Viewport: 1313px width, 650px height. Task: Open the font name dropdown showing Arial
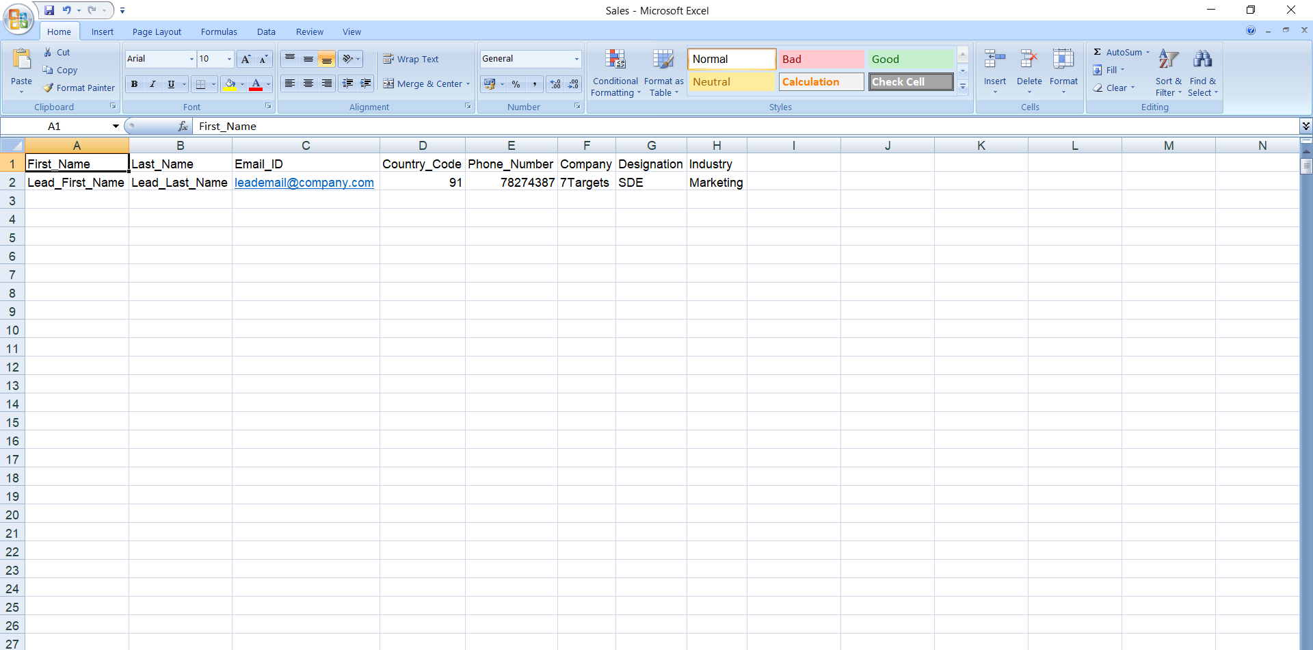[x=191, y=60]
